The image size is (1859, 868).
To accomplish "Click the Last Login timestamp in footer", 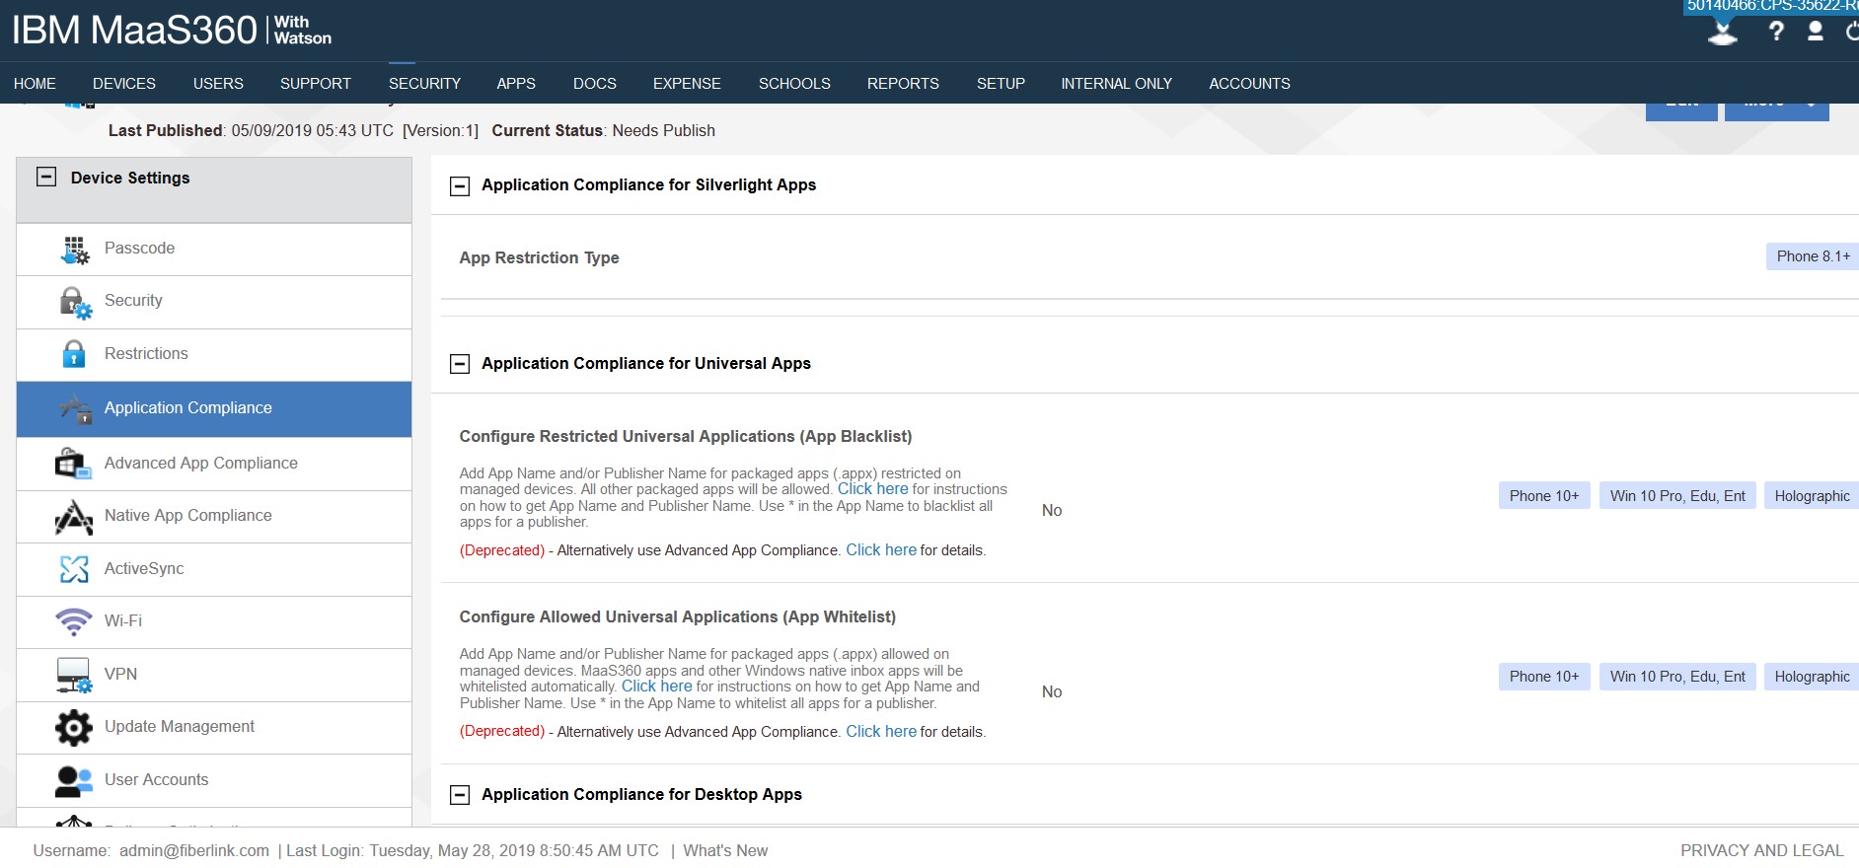I will click(473, 851).
